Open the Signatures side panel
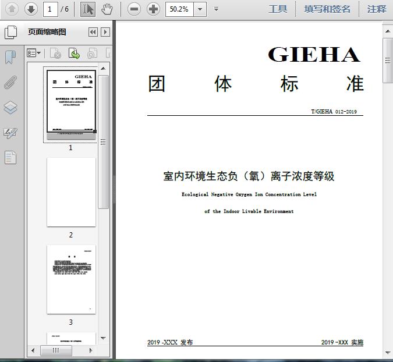The width and height of the screenshot is (393, 362). point(10,133)
